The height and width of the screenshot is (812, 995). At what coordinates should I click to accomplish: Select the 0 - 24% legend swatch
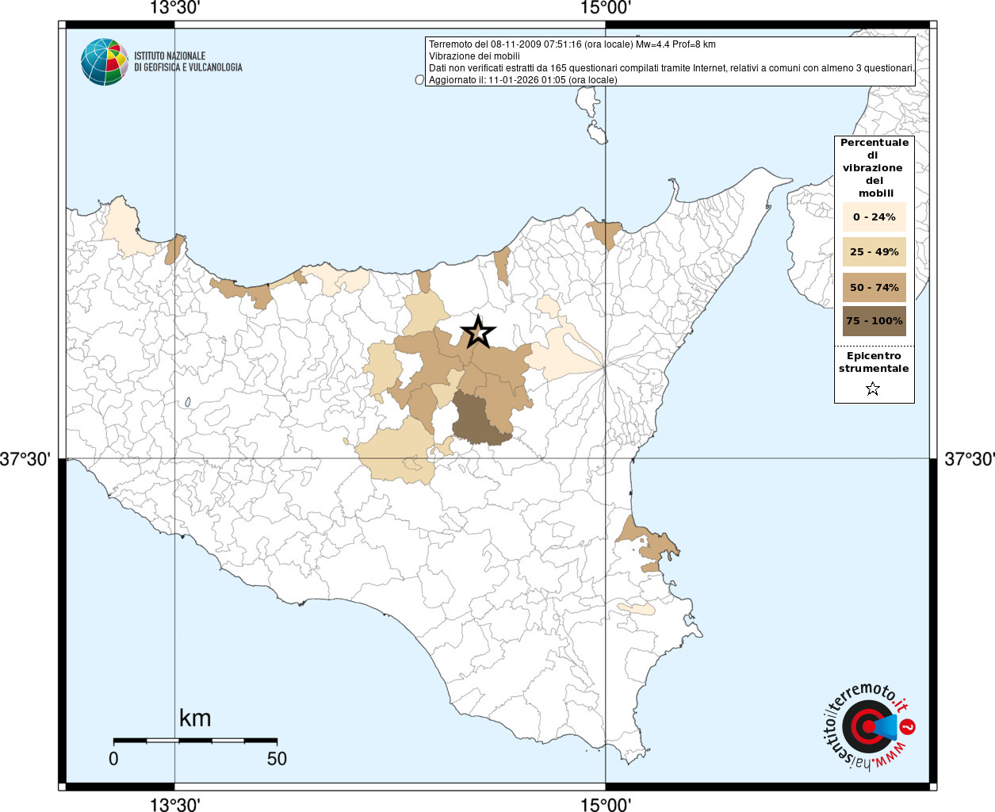point(874,216)
